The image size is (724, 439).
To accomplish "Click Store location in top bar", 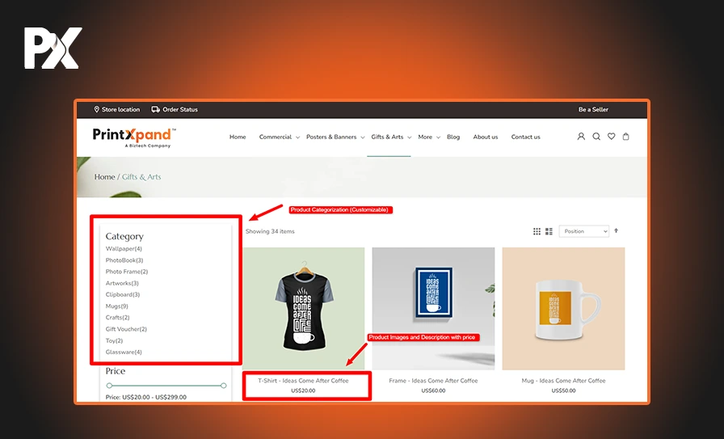I will pos(117,109).
